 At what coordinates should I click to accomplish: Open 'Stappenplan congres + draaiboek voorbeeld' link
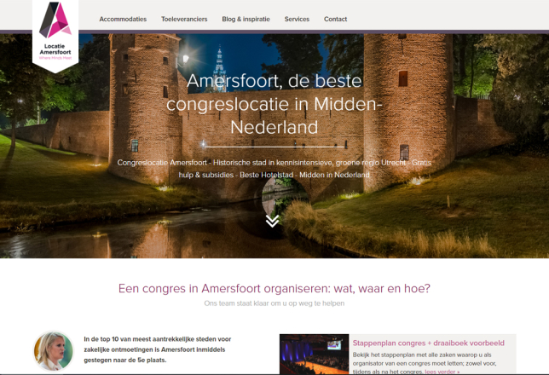429,343
